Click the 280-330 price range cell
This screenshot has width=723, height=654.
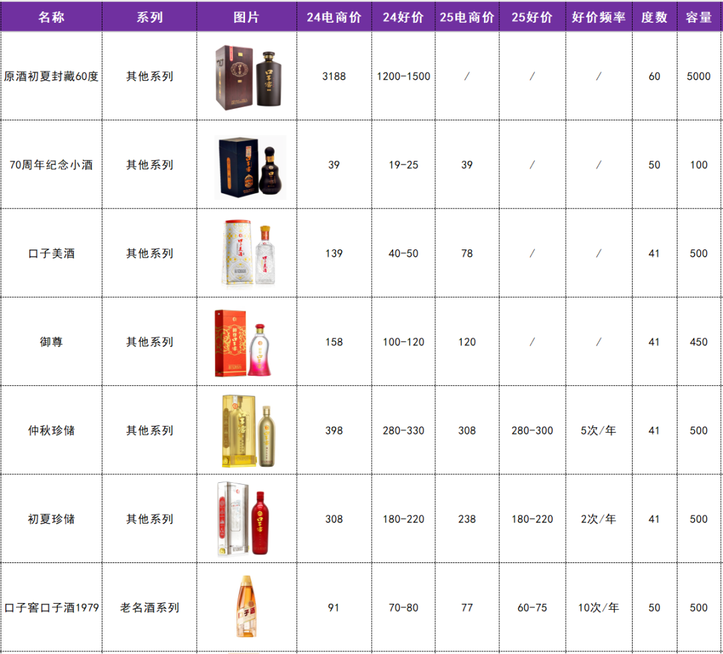[404, 430]
